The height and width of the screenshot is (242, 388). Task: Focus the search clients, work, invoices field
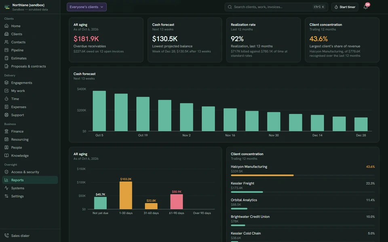click(x=276, y=7)
